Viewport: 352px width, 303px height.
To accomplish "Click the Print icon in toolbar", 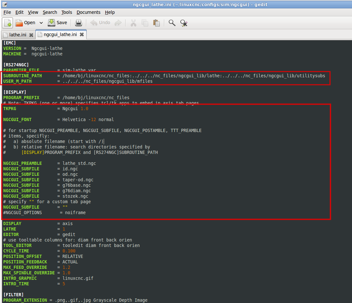I will pos(79,23).
